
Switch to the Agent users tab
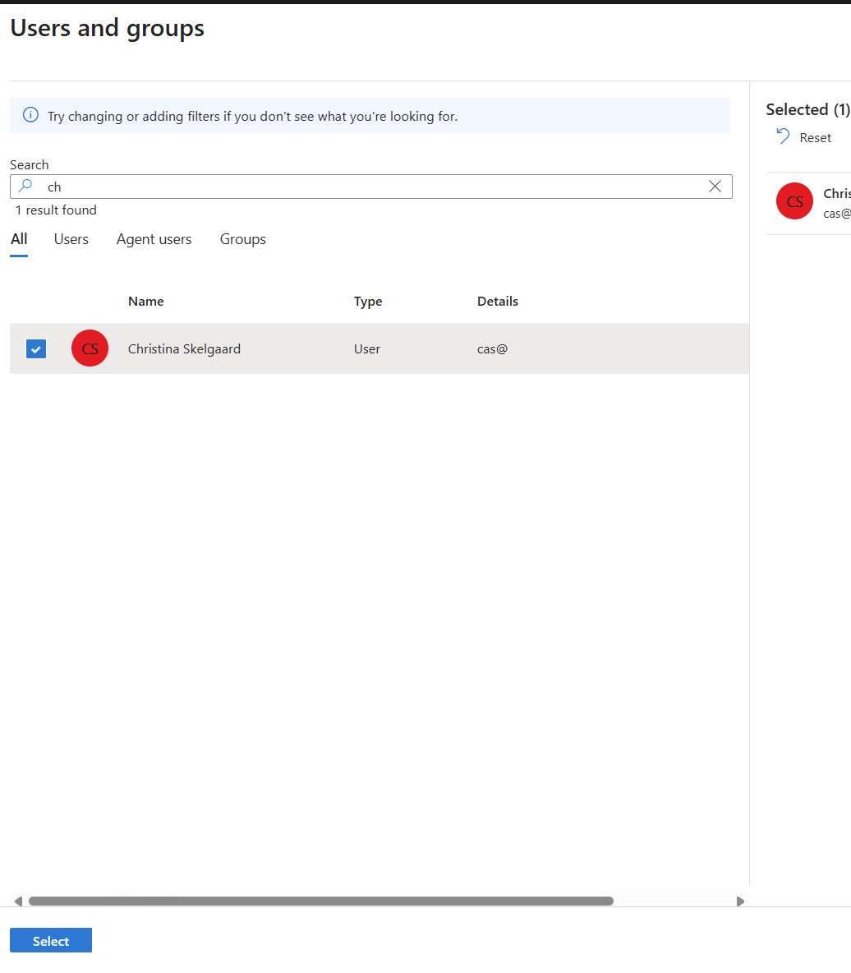click(x=154, y=239)
